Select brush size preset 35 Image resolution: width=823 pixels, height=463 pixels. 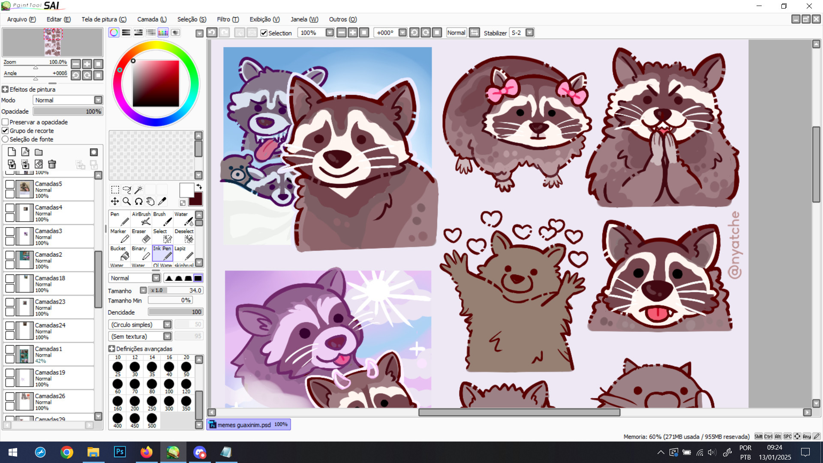coord(152,369)
